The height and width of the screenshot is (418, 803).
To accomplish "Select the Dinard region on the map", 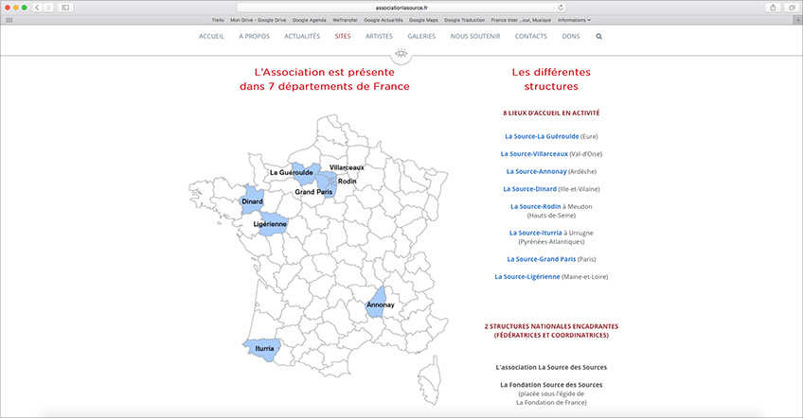I will [x=253, y=200].
